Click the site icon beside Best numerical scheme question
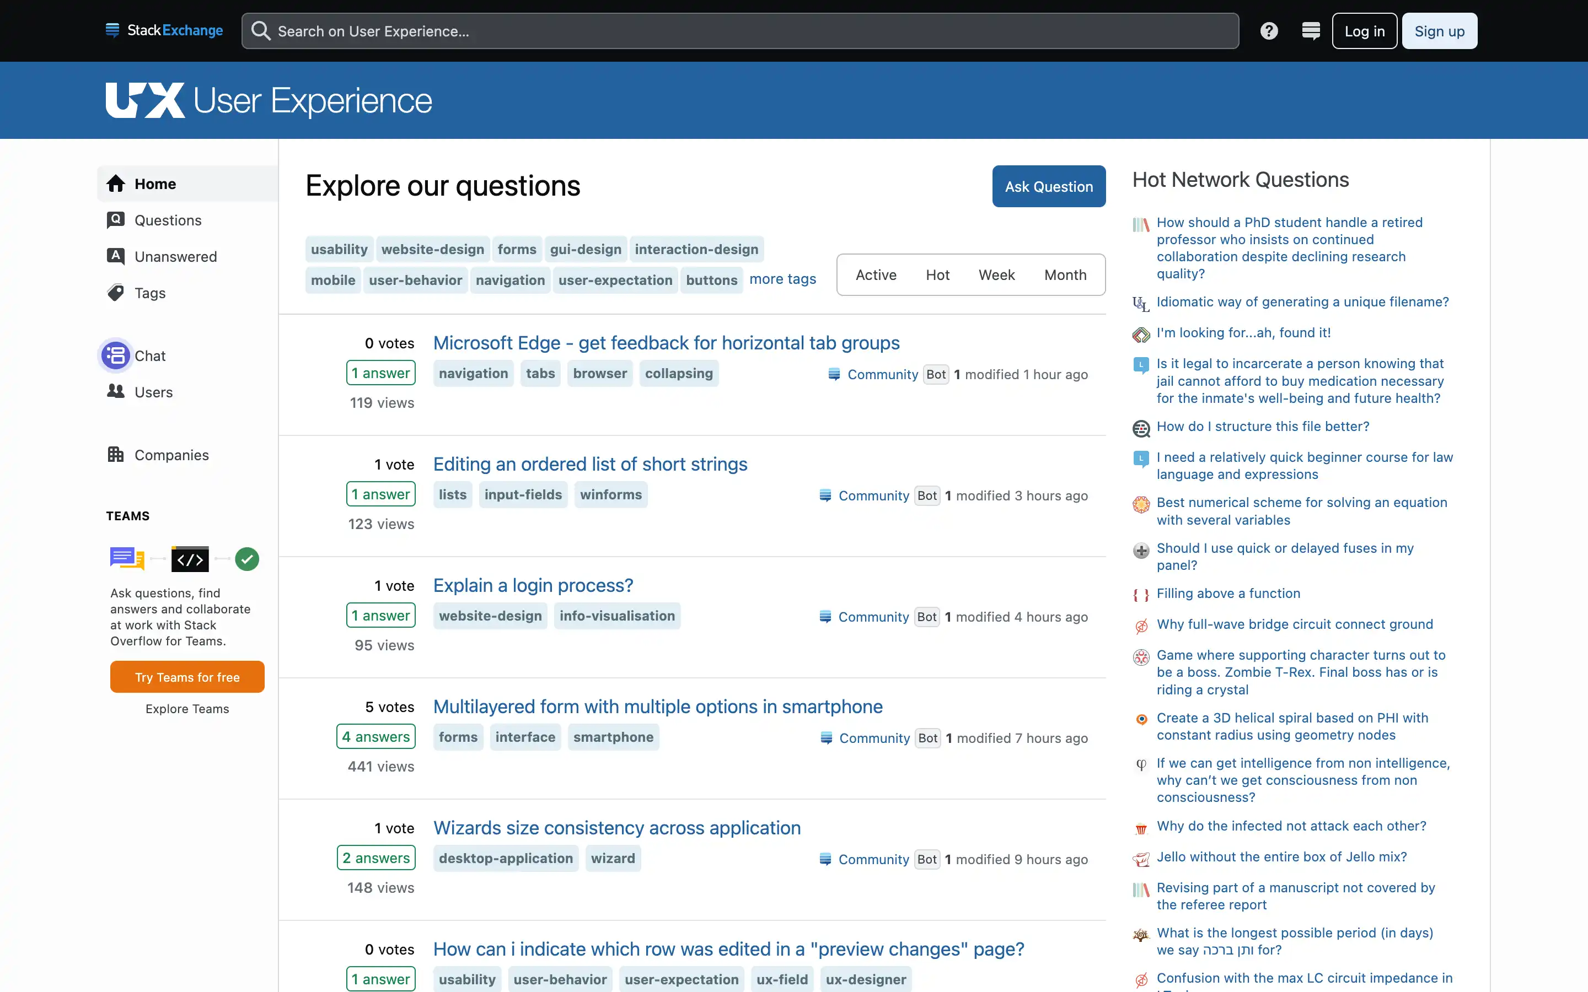The width and height of the screenshot is (1588, 992). point(1141,505)
